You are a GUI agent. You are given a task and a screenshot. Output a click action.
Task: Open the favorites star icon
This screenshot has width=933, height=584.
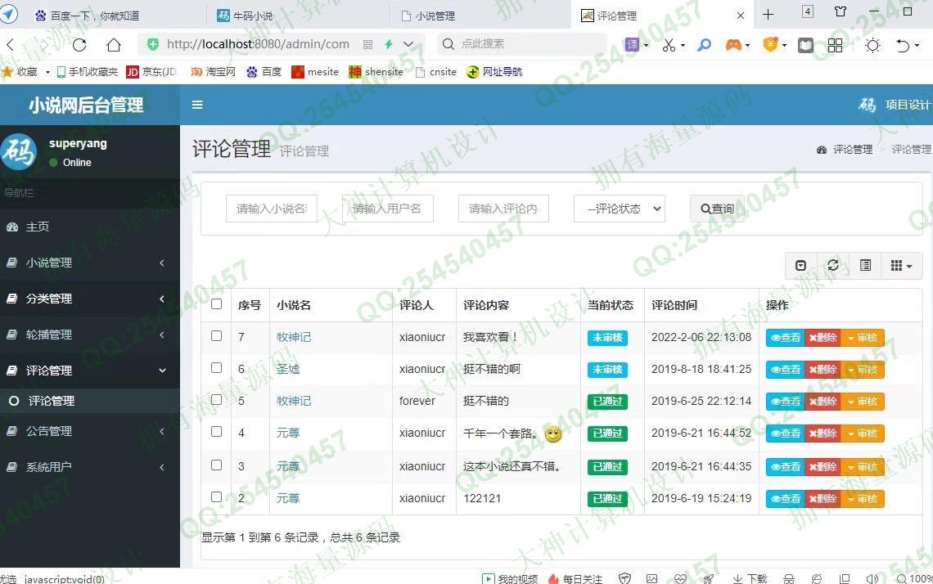point(7,72)
